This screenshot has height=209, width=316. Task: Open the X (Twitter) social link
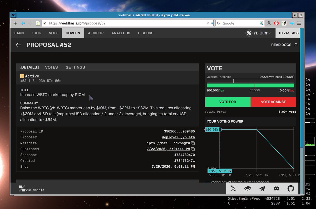tap(234, 188)
